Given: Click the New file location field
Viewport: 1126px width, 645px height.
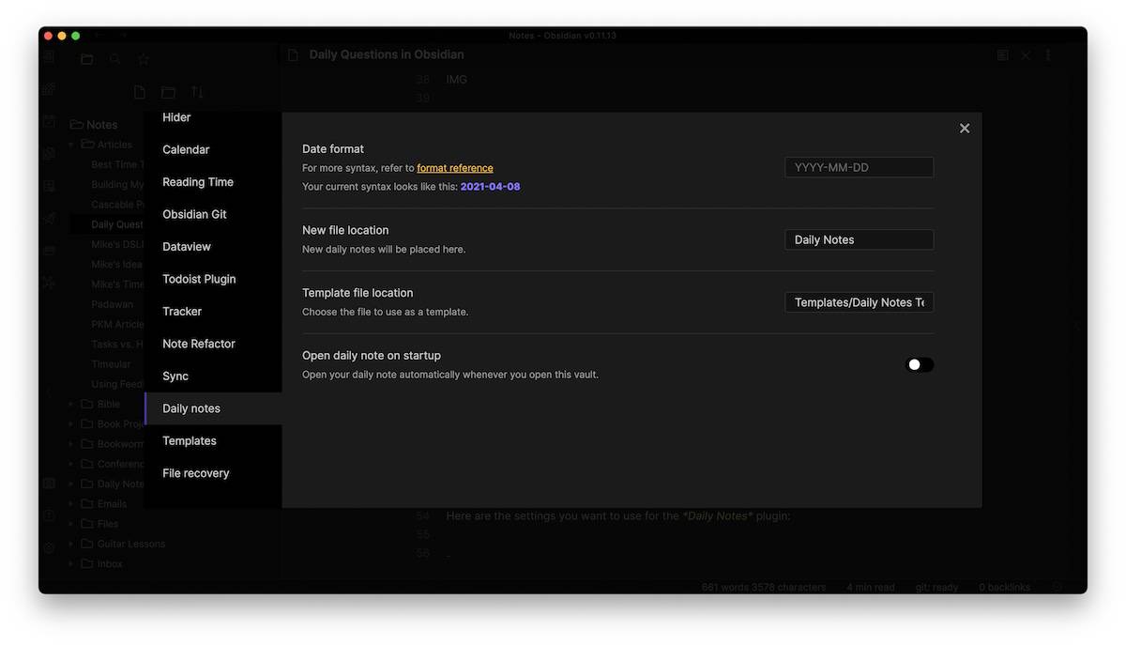Looking at the screenshot, I should click(x=859, y=239).
